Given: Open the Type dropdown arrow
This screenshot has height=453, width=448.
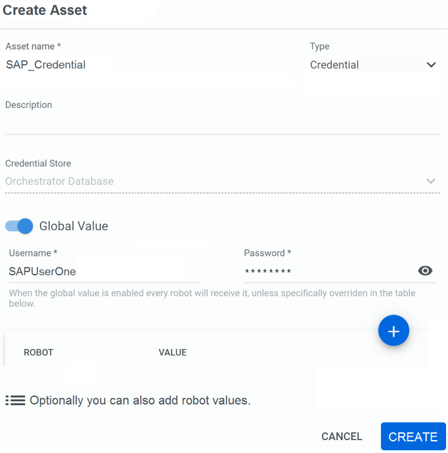Looking at the screenshot, I should tap(431, 65).
